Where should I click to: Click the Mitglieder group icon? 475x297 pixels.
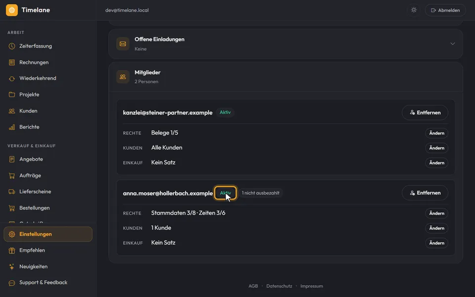tap(123, 77)
